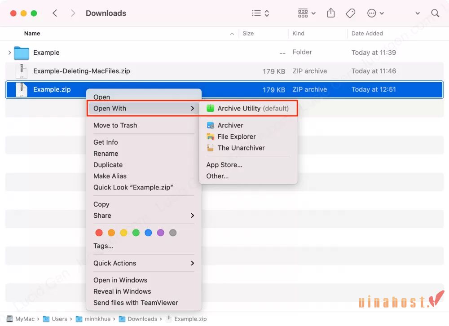Click the list view icon in the toolbar
Screen dimensions: 449x326
pos(256,13)
